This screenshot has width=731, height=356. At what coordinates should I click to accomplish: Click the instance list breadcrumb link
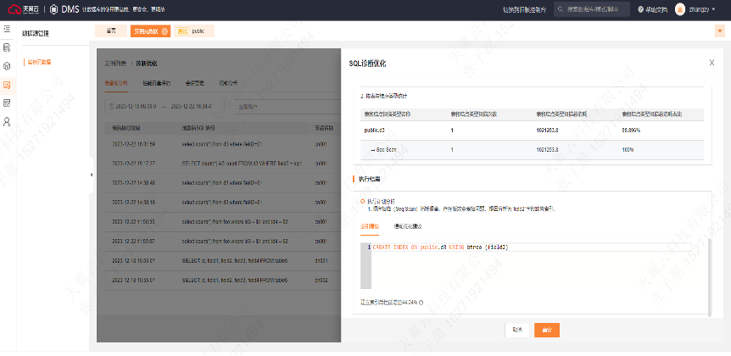pyautogui.click(x=115, y=64)
